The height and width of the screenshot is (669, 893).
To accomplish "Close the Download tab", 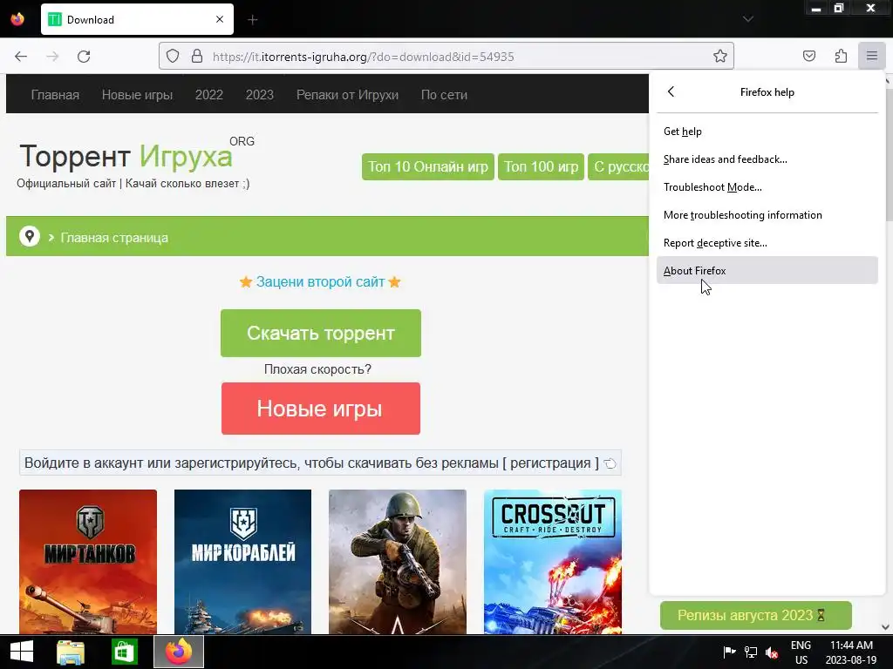I will pyautogui.click(x=220, y=19).
